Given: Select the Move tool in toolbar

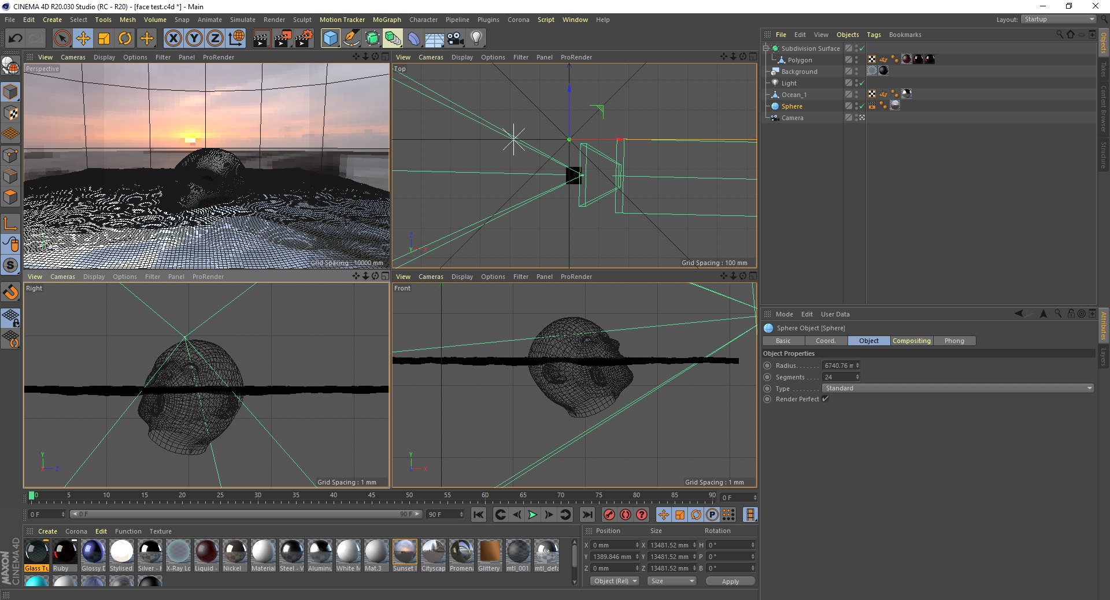Looking at the screenshot, I should [x=83, y=39].
